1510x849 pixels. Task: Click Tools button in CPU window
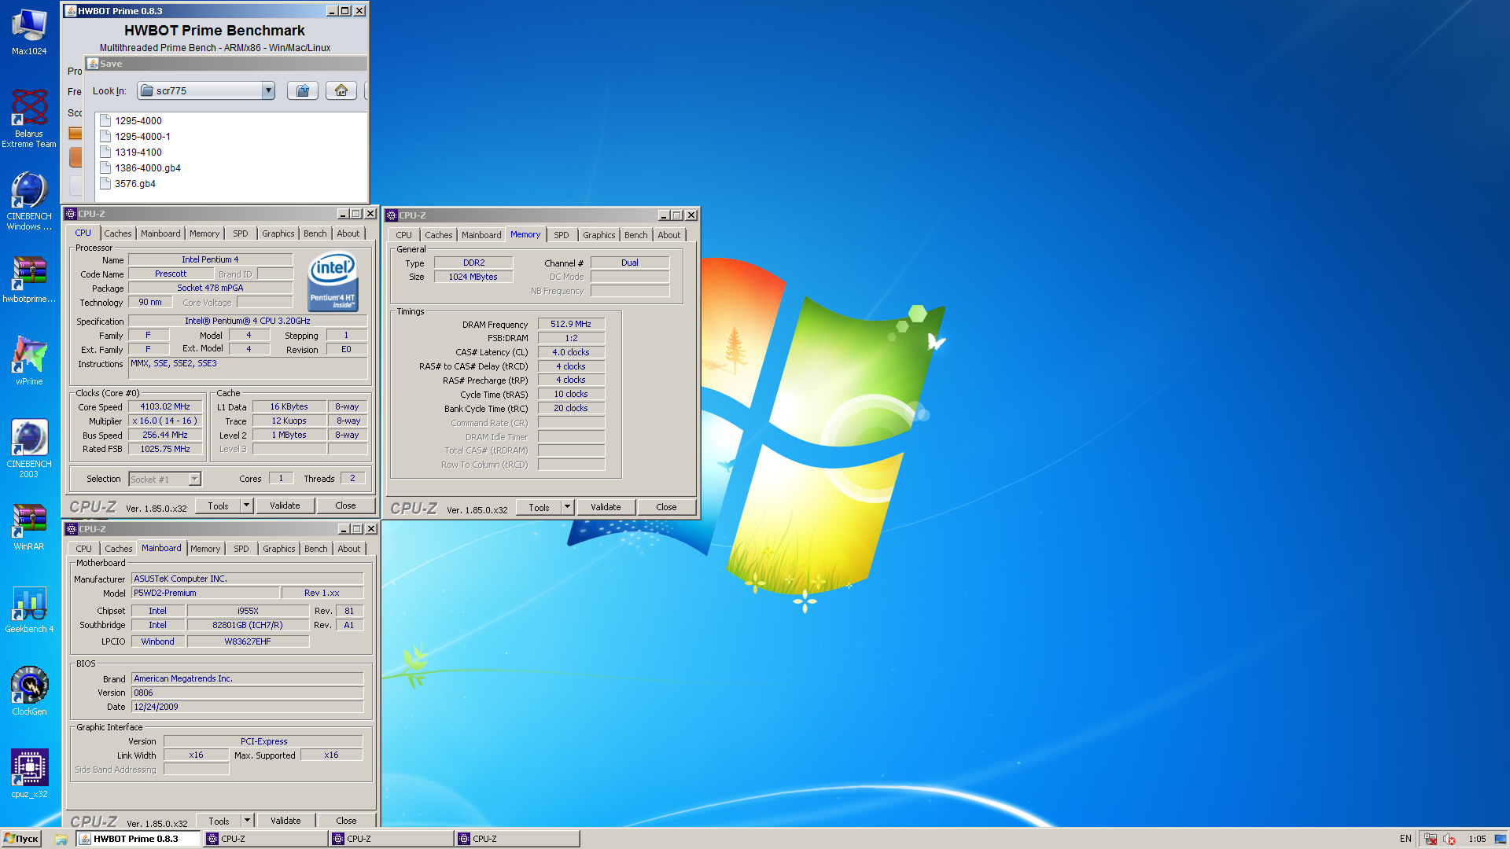(x=219, y=505)
